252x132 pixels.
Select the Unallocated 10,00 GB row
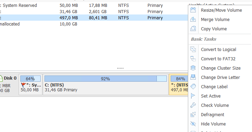click(x=94, y=24)
